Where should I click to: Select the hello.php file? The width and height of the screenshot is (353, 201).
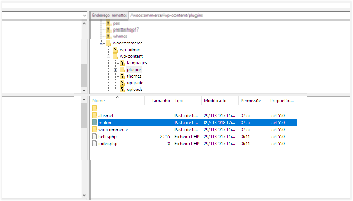[x=195, y=136]
